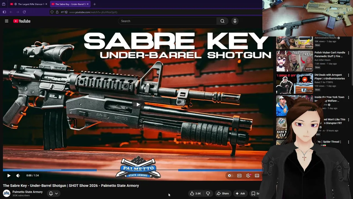The height and width of the screenshot is (199, 353).
Task: Open more options for the Spider Thread video
Action: tap(349, 142)
